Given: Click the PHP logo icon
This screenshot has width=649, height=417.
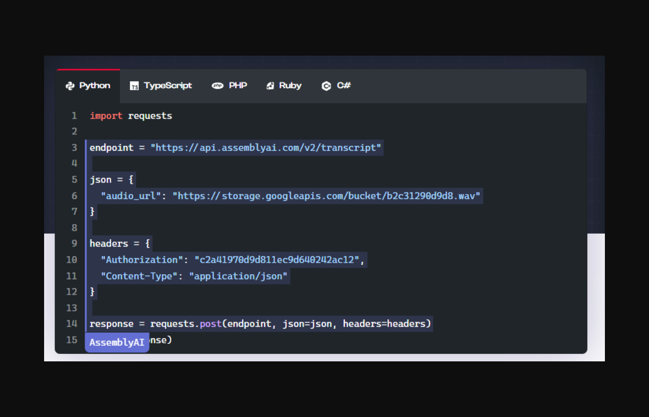Looking at the screenshot, I should click(x=218, y=86).
